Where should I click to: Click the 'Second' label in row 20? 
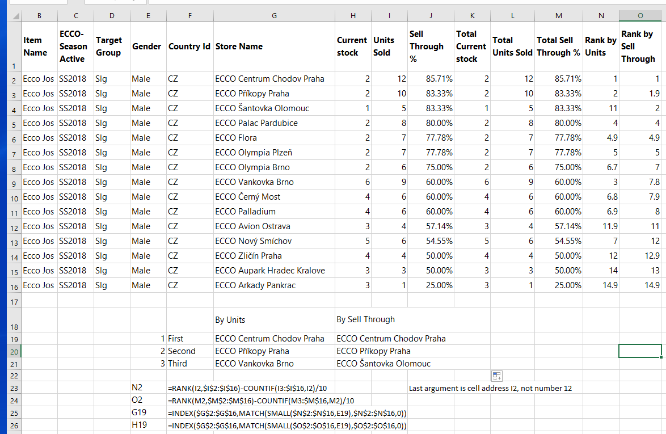pos(190,351)
